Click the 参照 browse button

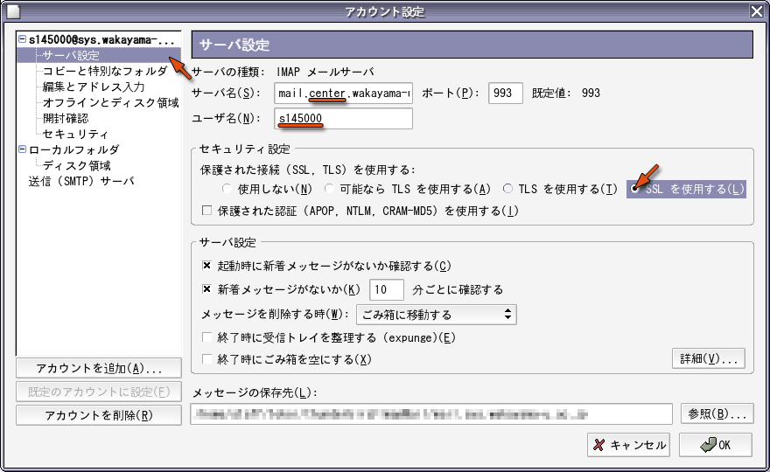[x=717, y=414]
